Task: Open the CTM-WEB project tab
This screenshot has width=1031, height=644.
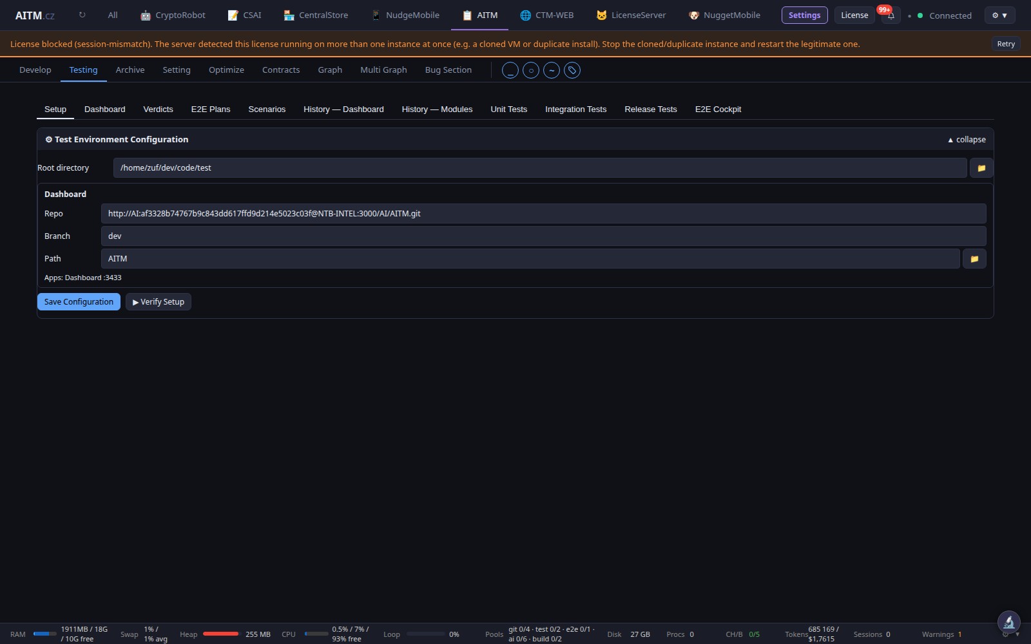Action: tap(546, 15)
